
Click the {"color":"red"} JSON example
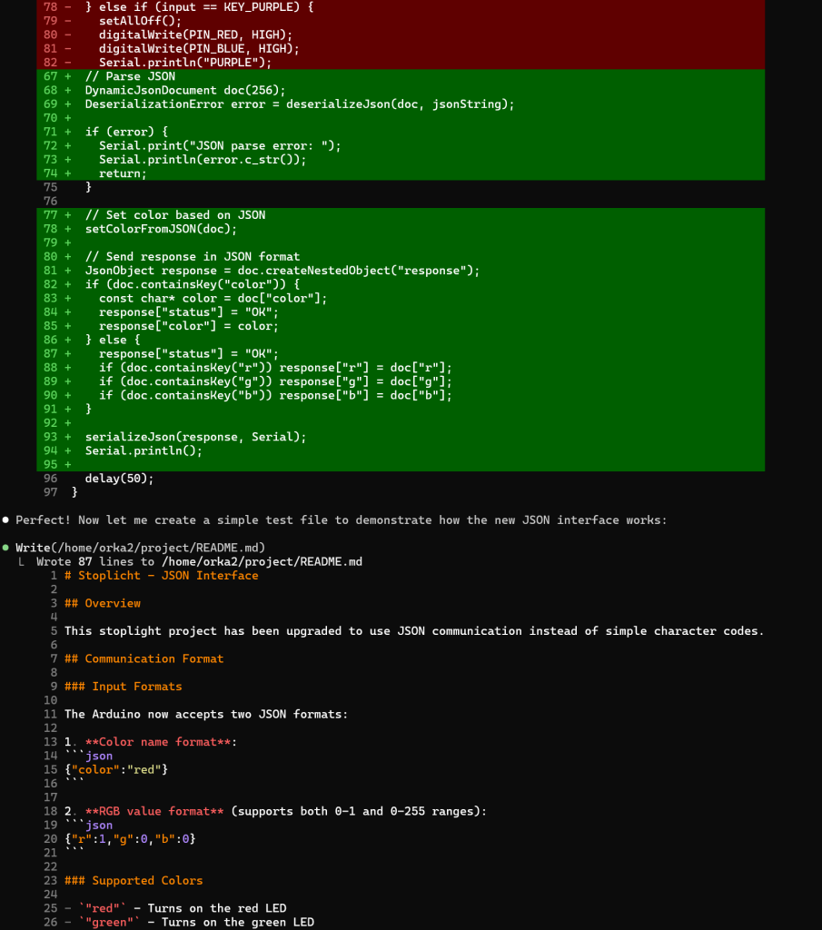(x=116, y=770)
